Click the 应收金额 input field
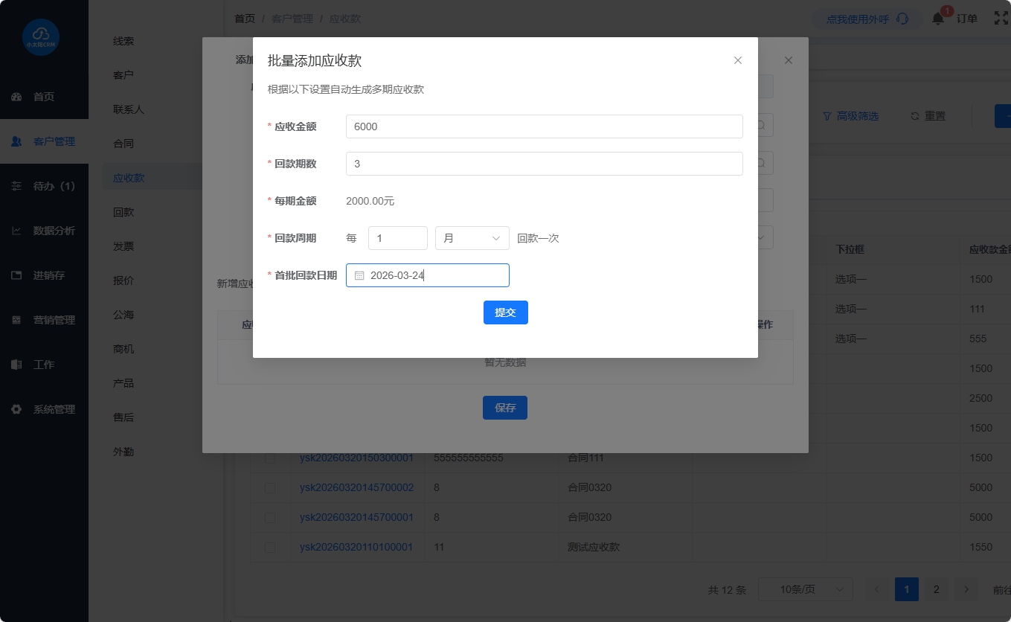Image resolution: width=1011 pixels, height=622 pixels. click(x=544, y=126)
